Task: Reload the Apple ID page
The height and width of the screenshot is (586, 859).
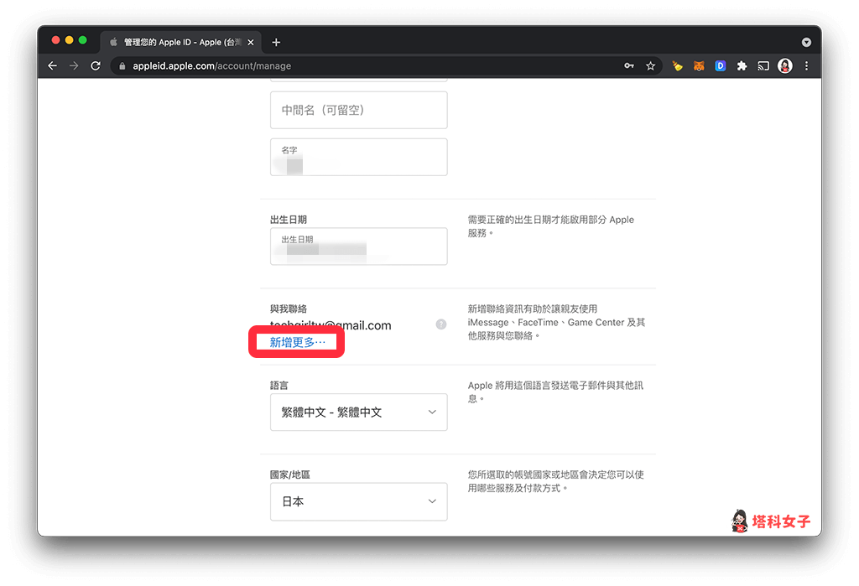Action: click(x=96, y=65)
